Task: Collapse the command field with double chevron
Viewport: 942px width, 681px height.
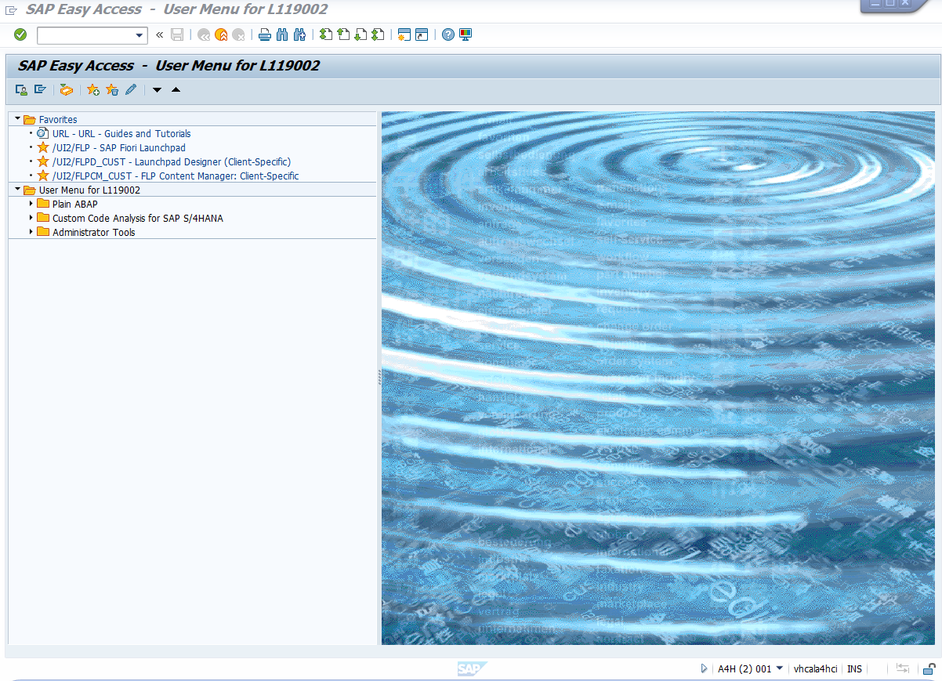Action: (159, 34)
